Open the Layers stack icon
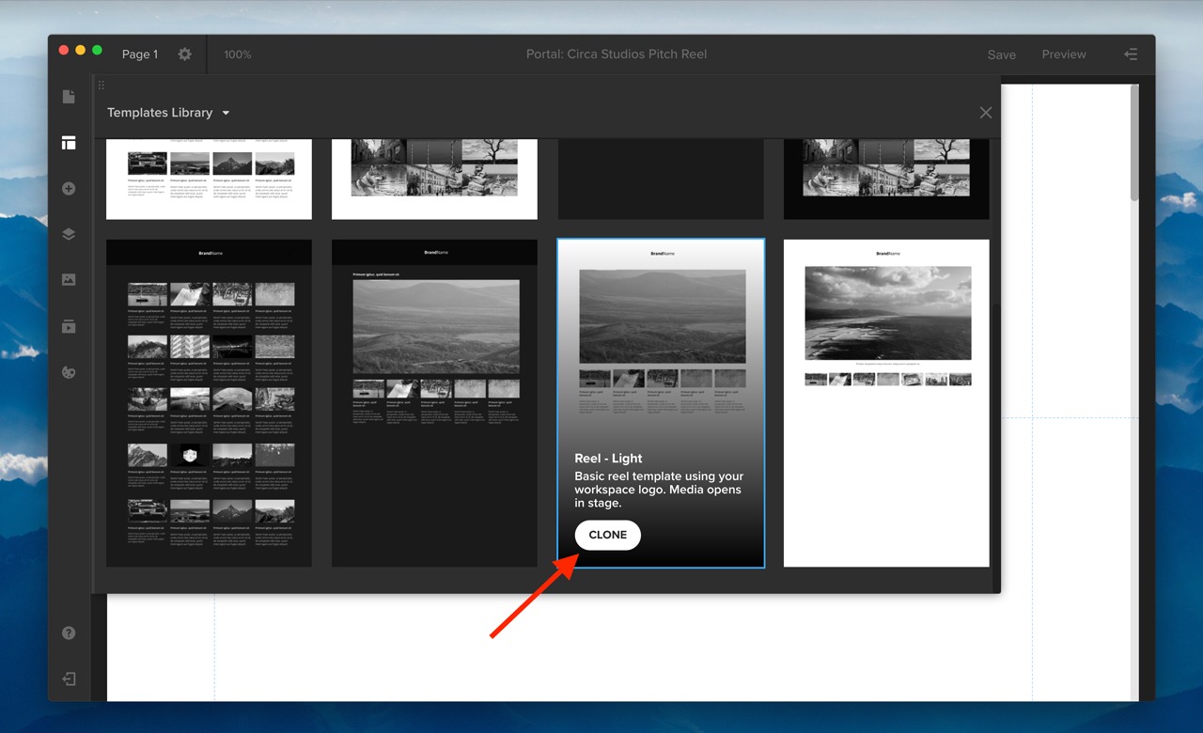The width and height of the screenshot is (1203, 733). [69, 235]
